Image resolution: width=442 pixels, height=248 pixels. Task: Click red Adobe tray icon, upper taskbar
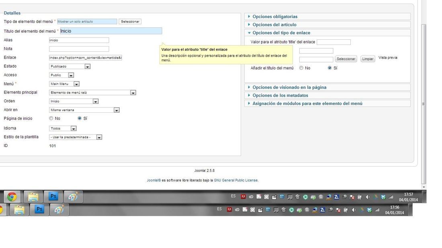[243, 197]
